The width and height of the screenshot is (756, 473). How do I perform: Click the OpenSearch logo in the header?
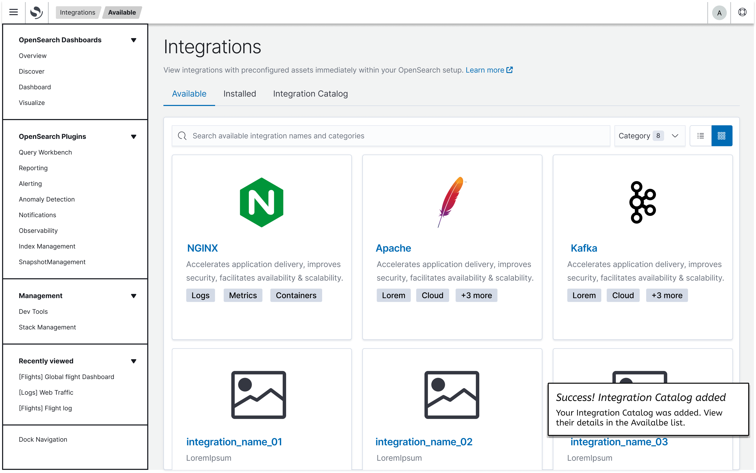[x=36, y=12]
